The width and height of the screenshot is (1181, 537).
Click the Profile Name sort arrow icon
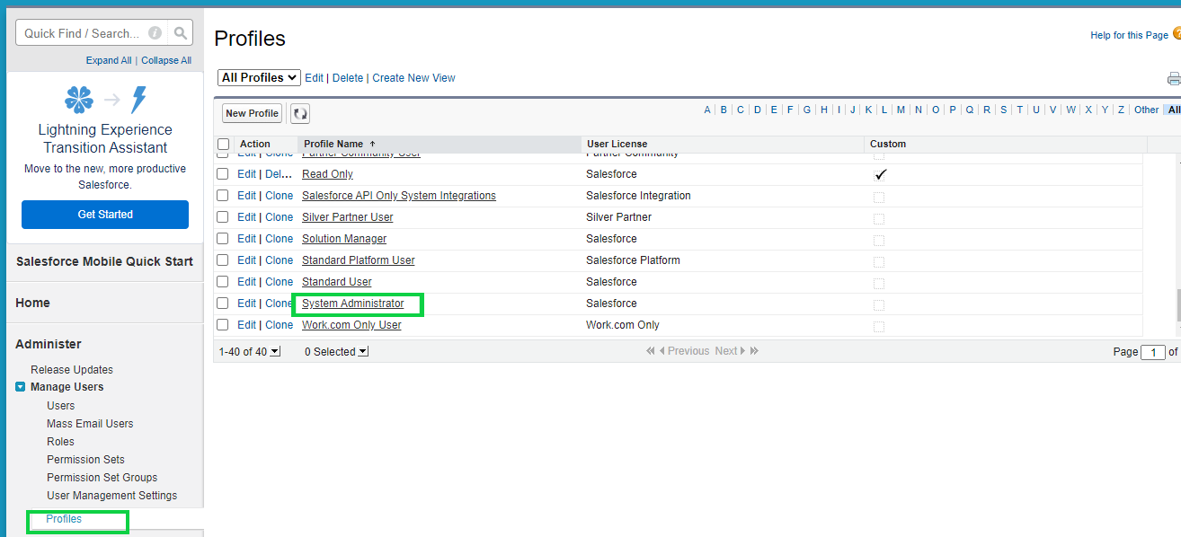(373, 144)
